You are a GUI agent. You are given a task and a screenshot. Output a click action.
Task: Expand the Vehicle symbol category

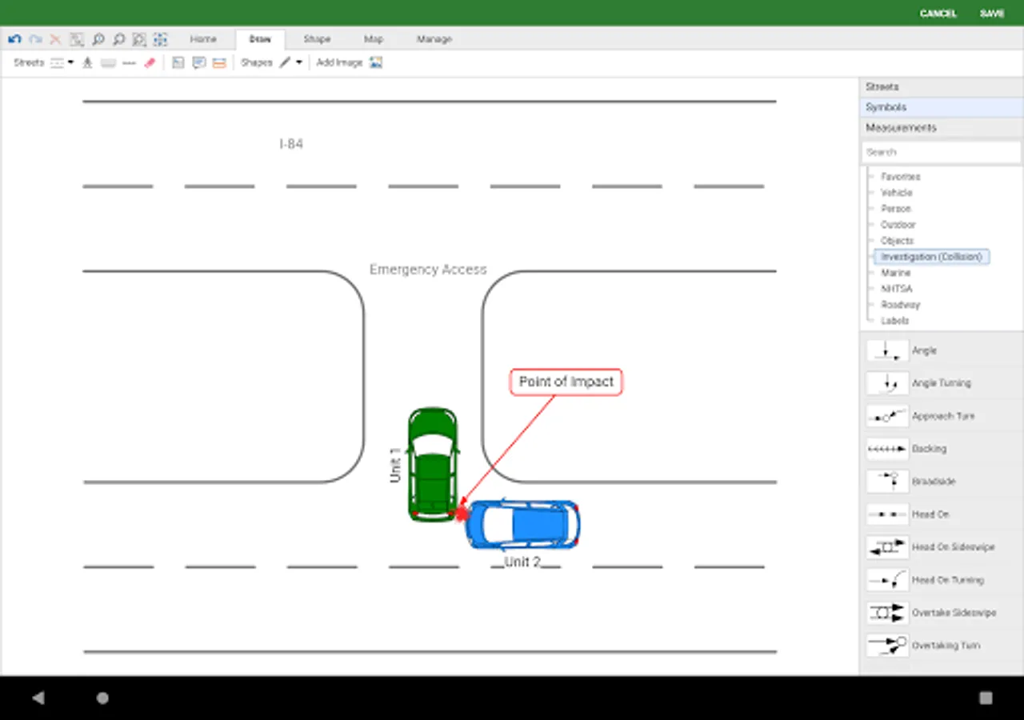tap(896, 193)
